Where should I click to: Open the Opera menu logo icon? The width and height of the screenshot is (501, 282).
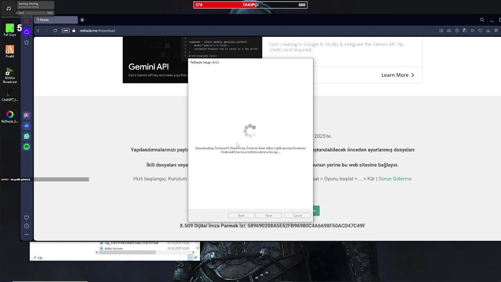27,22
